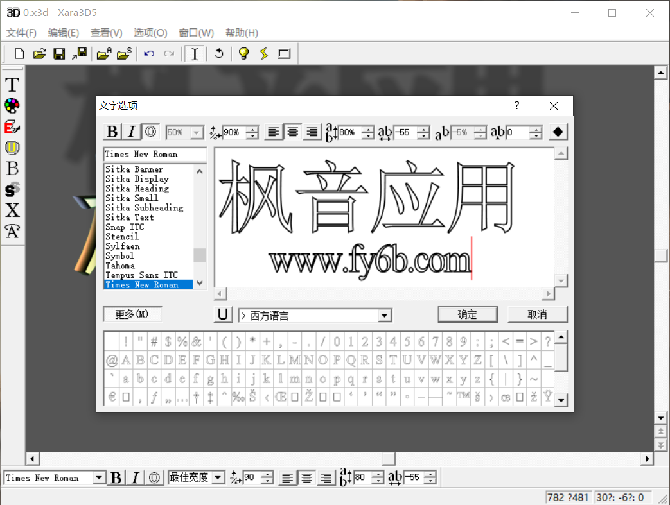The width and height of the screenshot is (670, 505).
Task: Click the export floppy-with-arrow icon
Action: pos(80,54)
